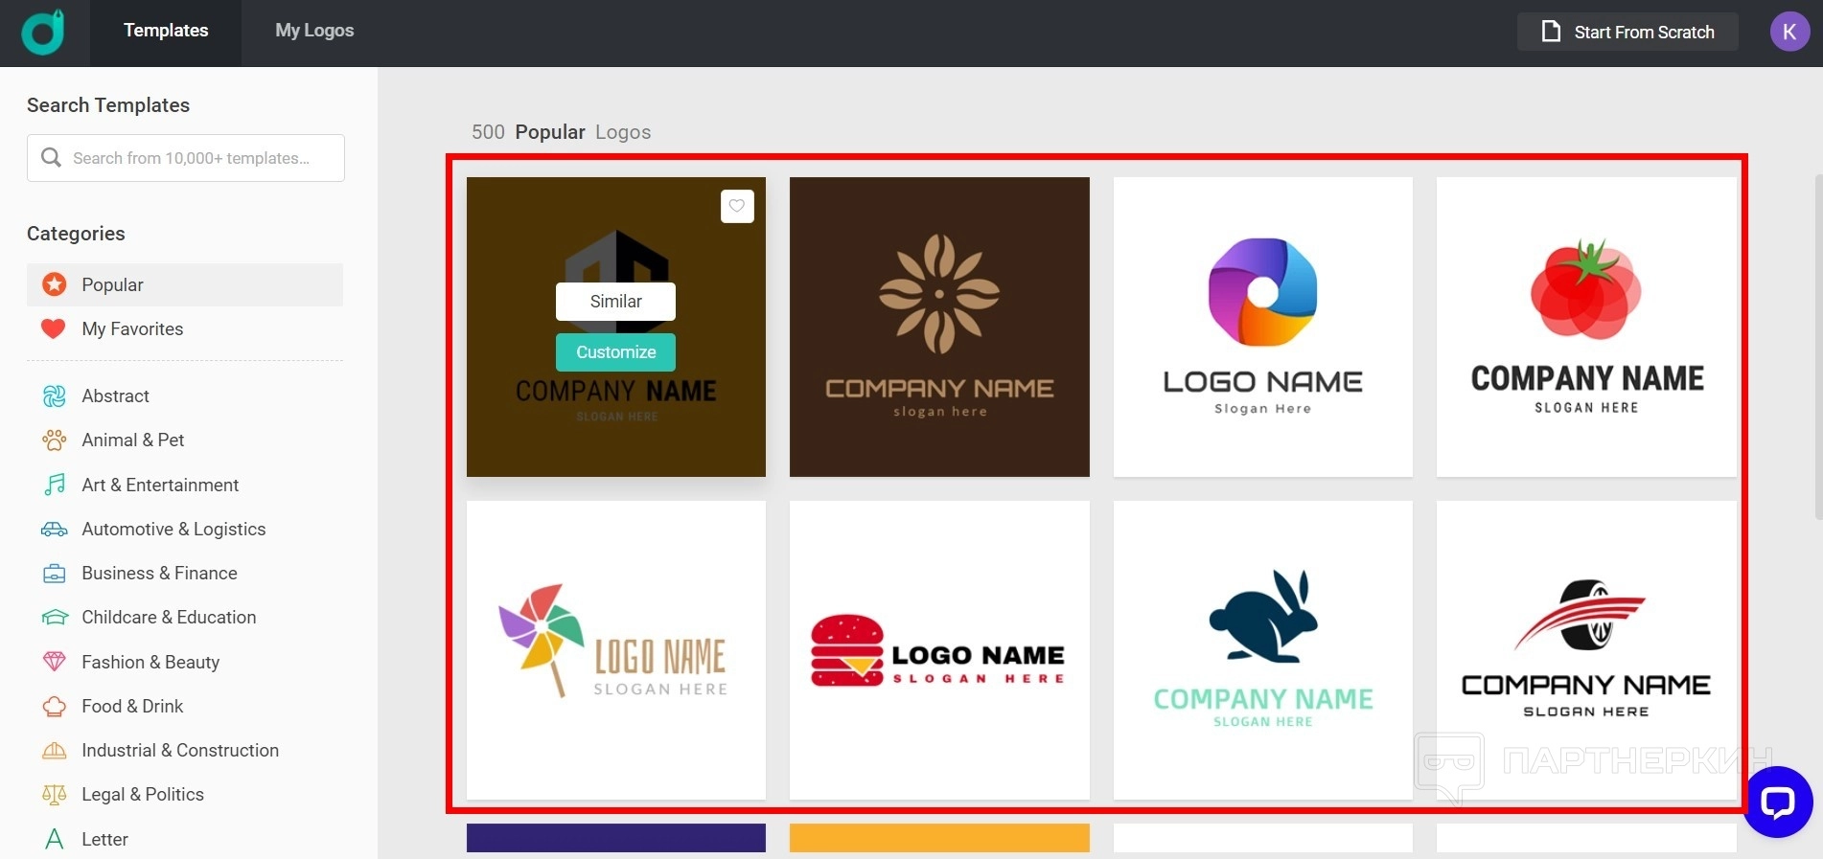Select the Animal & Pet paw icon
This screenshot has width=1823, height=859.
(x=55, y=440)
